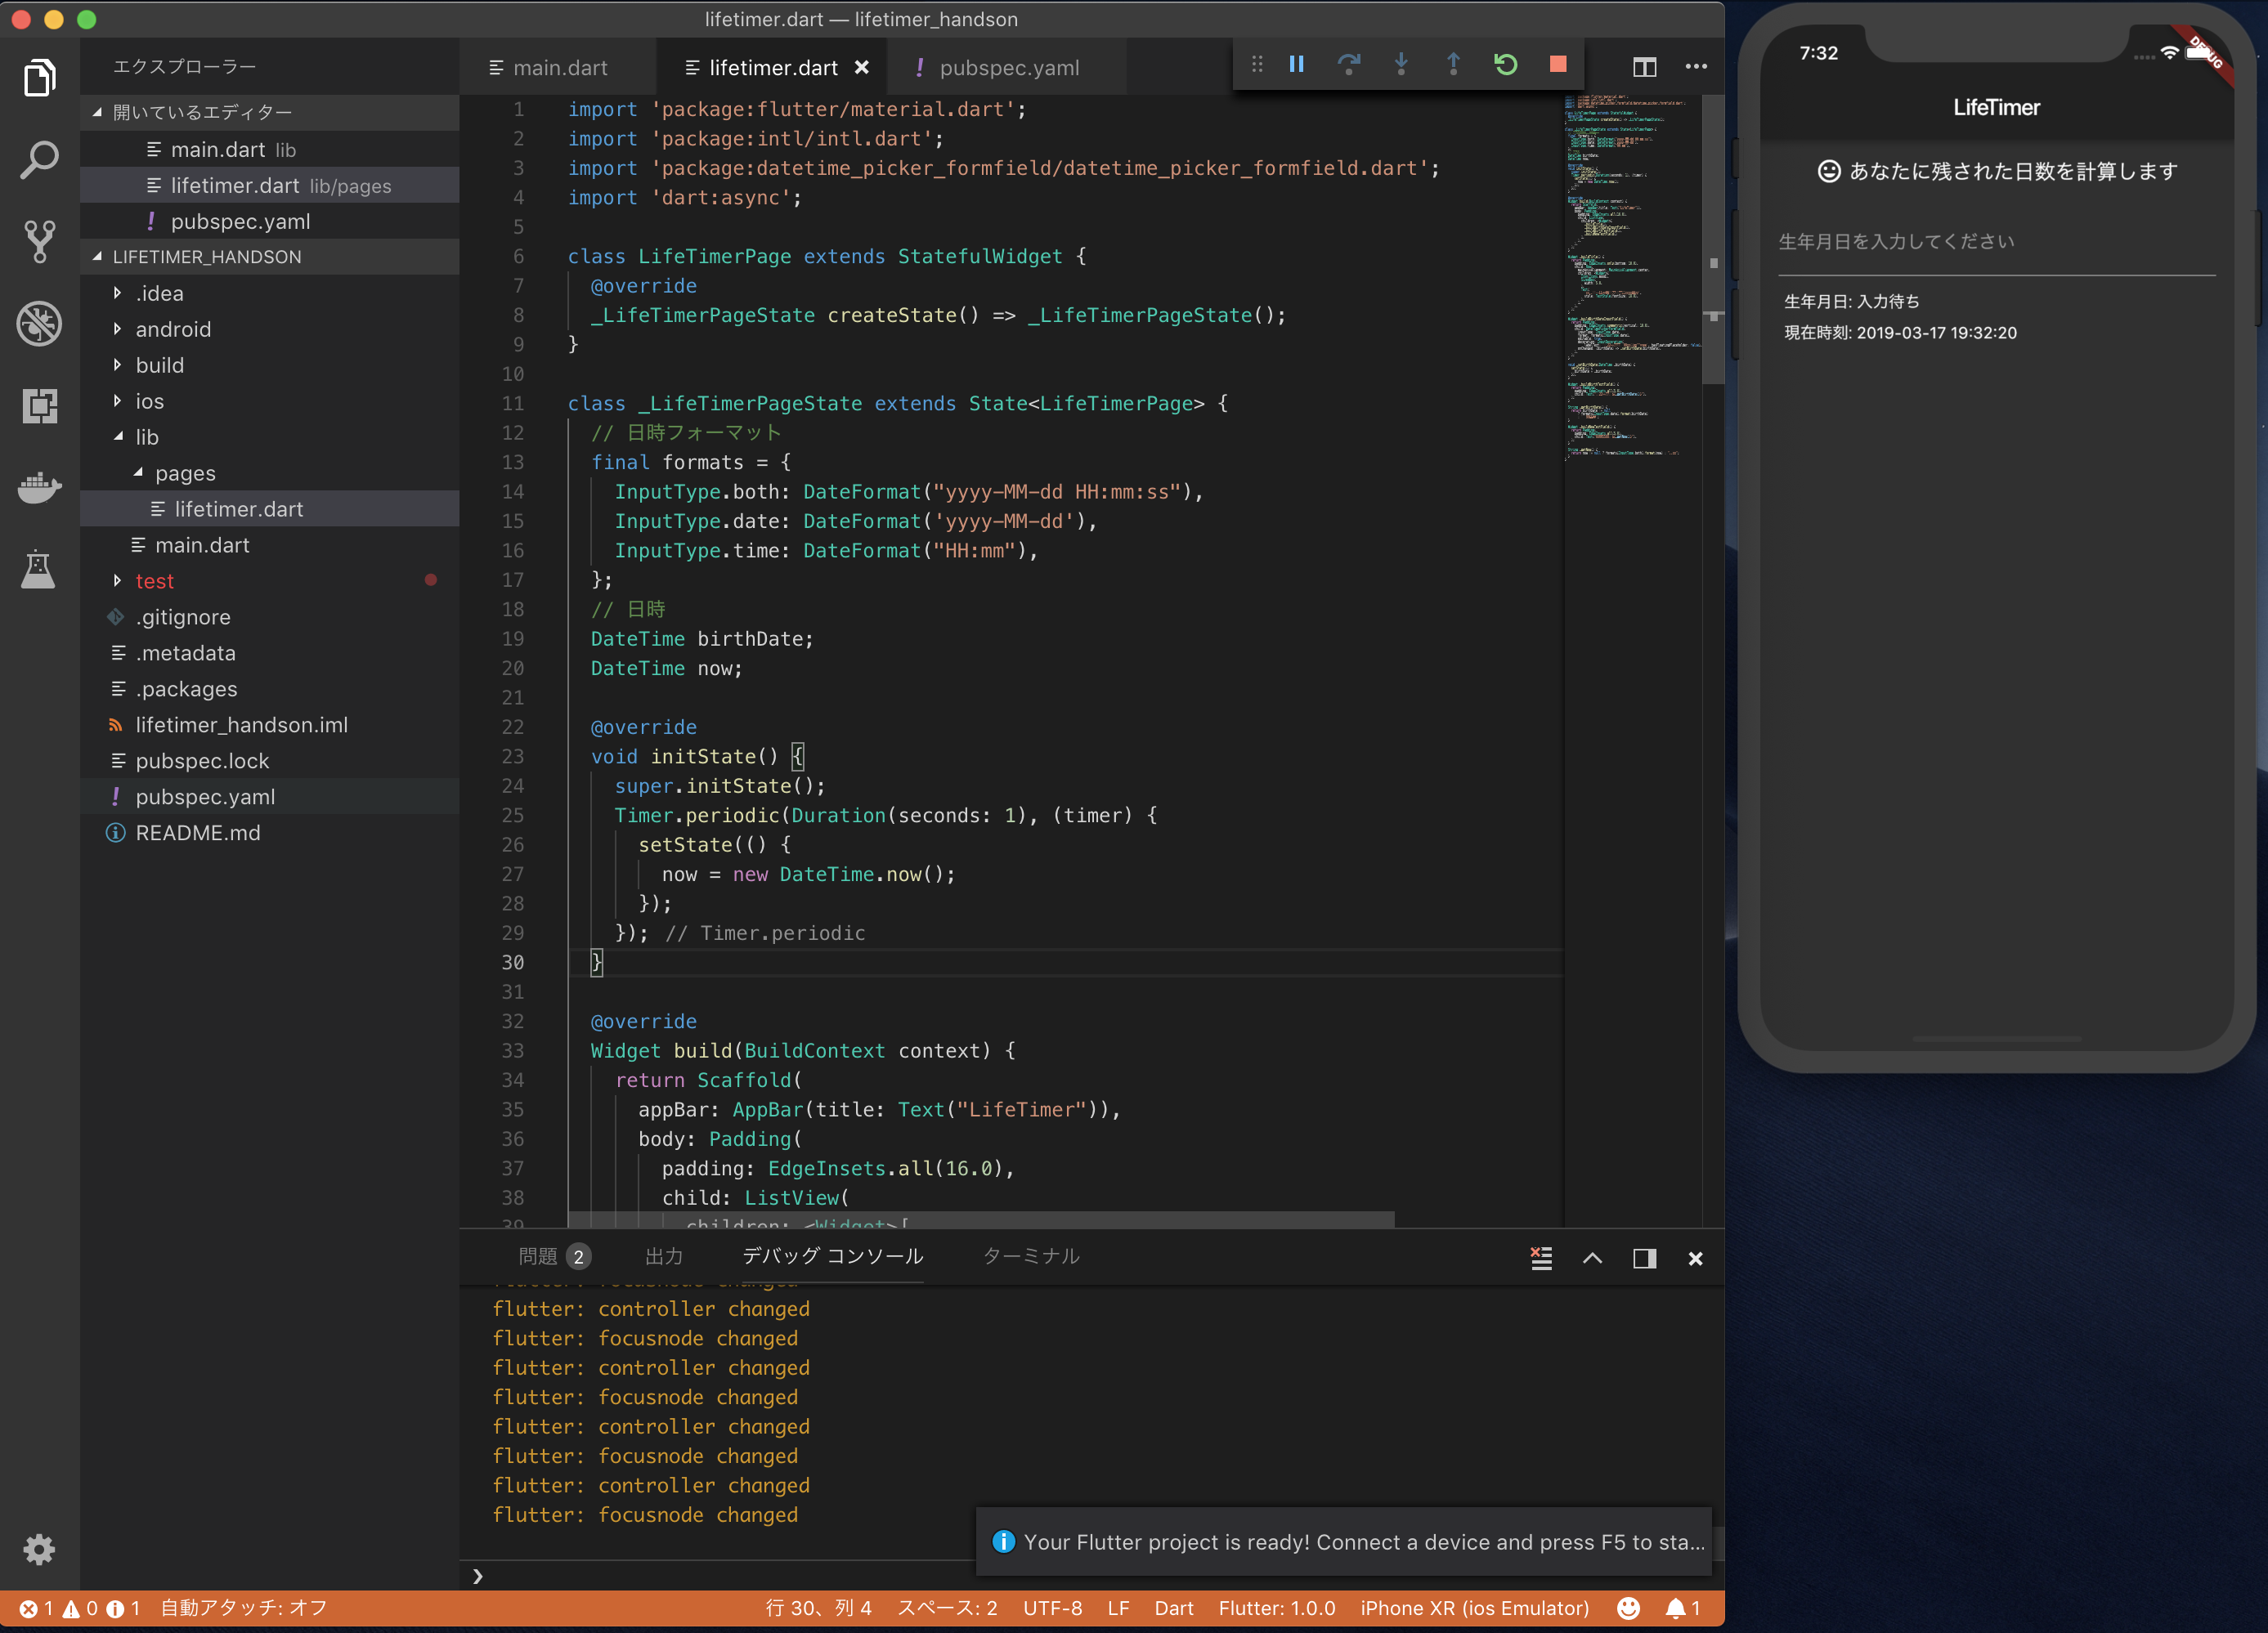The image size is (2268, 1633).
Task: Change LF end-of-line sequence
Action: [1118, 1608]
